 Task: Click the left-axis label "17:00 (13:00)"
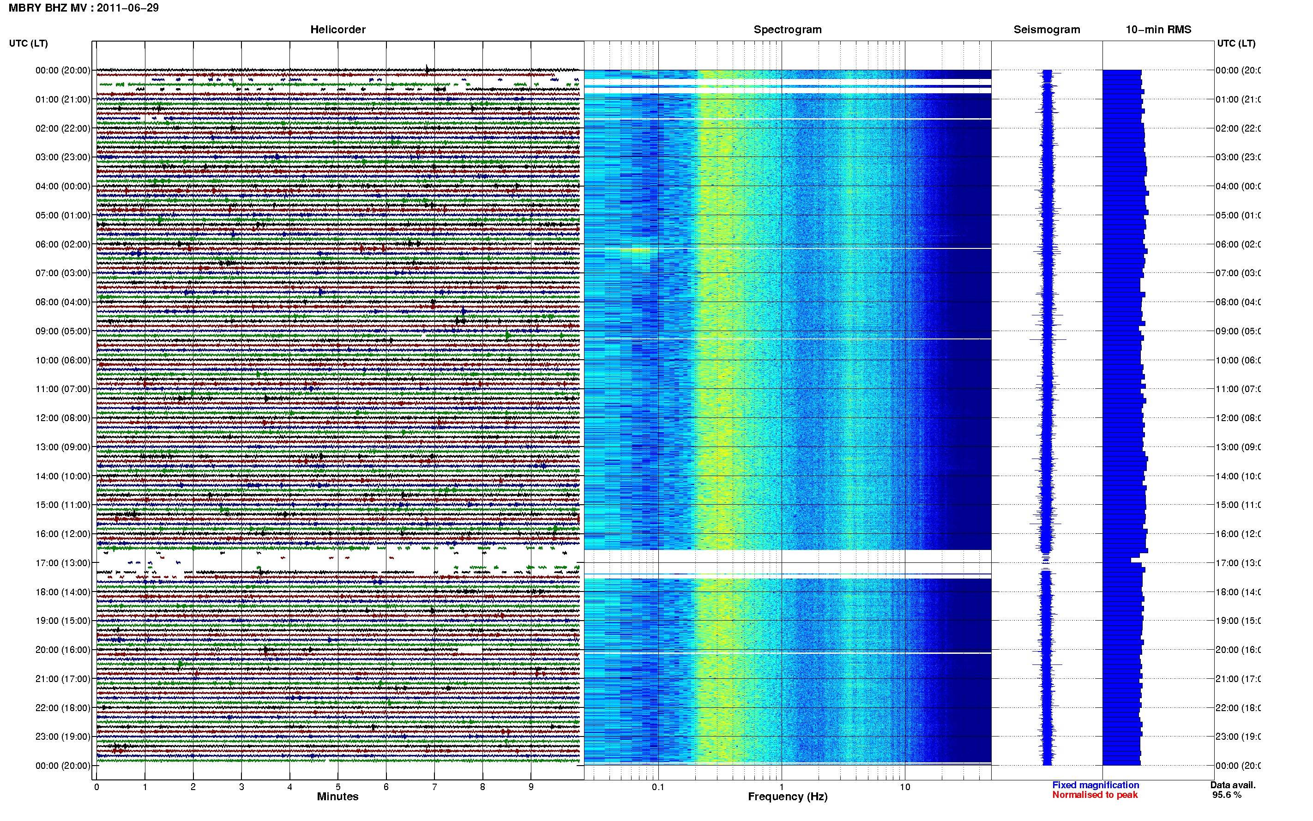coord(63,563)
